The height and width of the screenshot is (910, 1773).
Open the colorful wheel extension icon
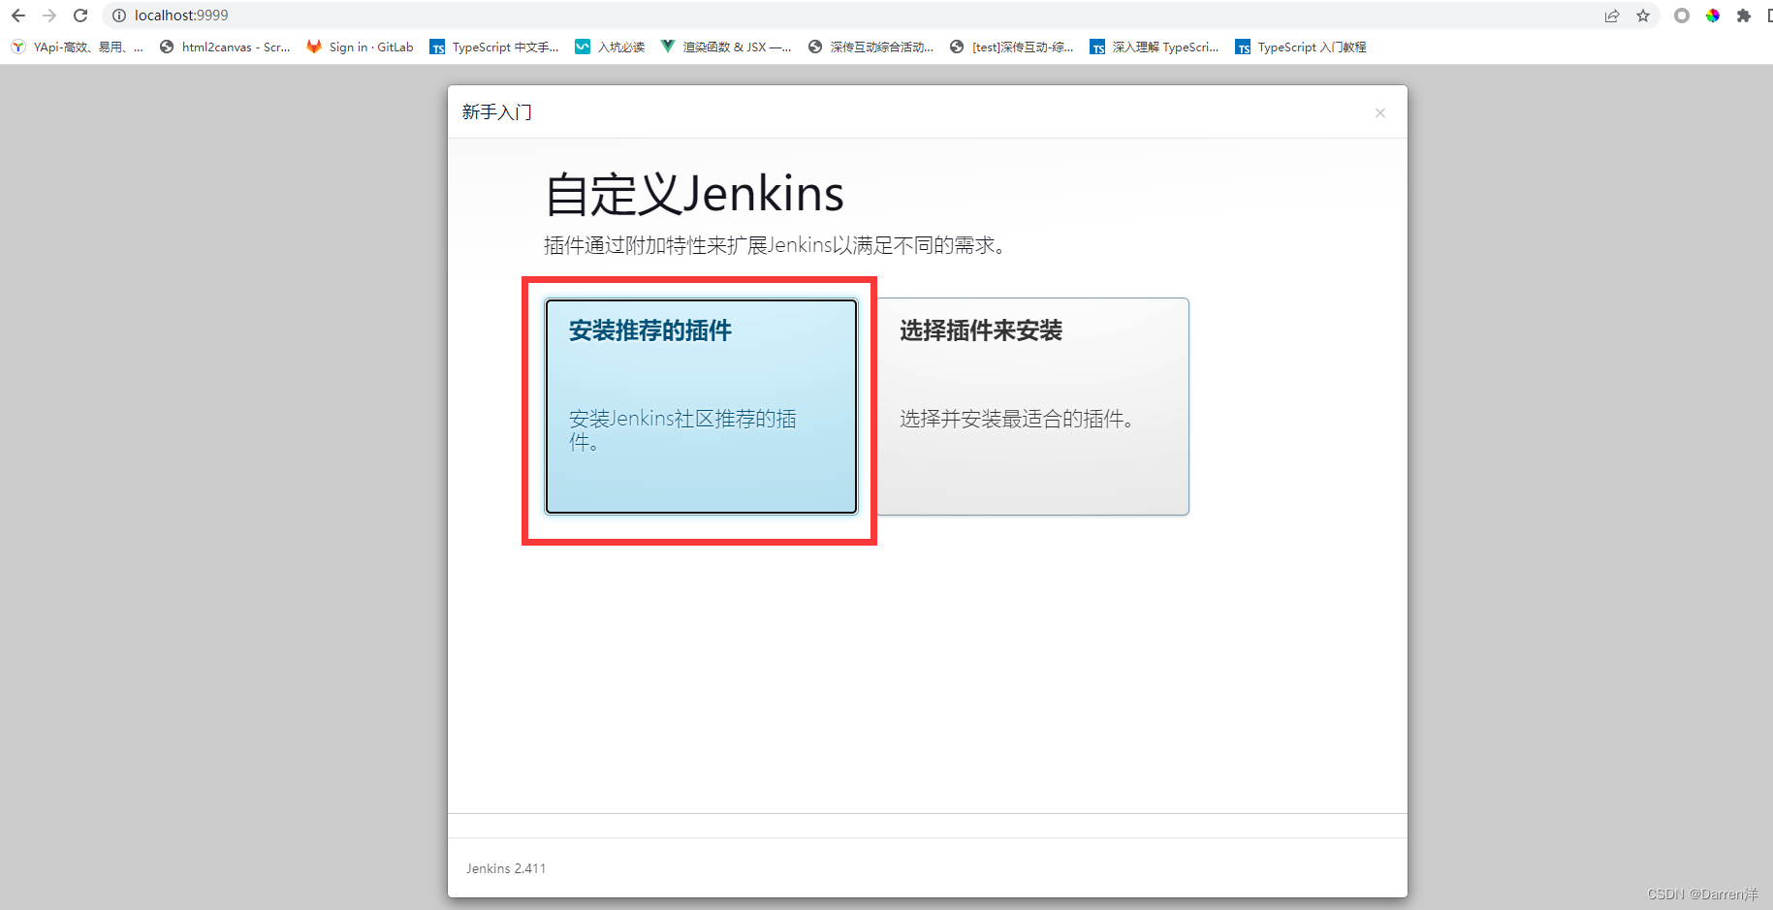[x=1713, y=16]
